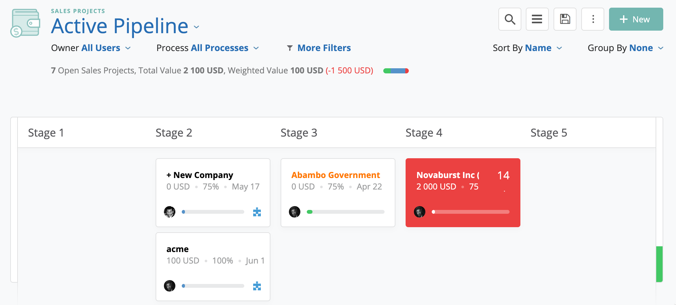The image size is (676, 305).
Task: Create a new sales project with New
Action: coord(636,19)
